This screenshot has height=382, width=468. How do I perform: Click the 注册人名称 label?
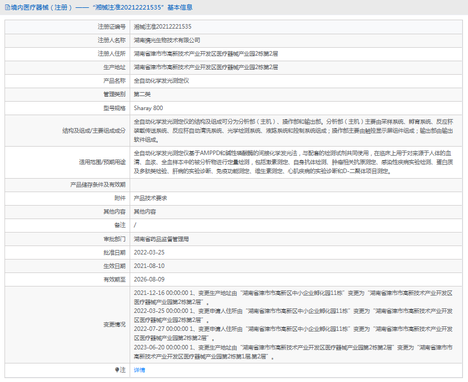(112, 40)
